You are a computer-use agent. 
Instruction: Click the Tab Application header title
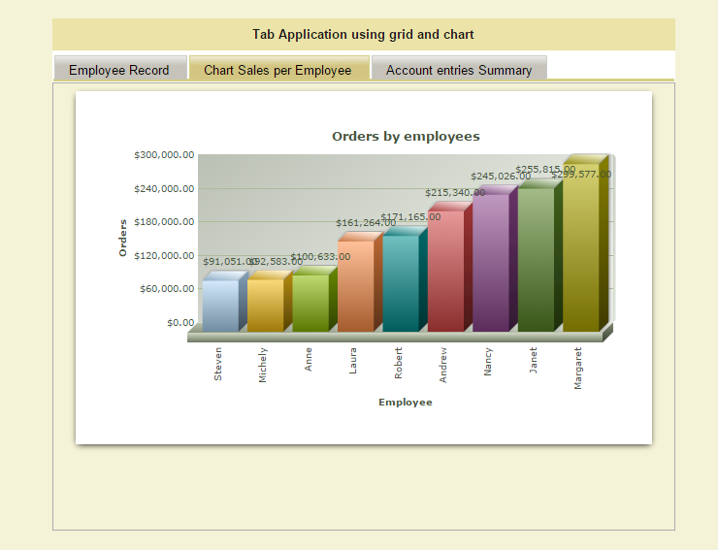click(363, 35)
